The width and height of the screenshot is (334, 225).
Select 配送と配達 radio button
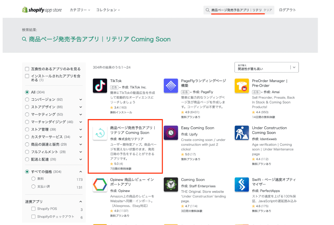[x=27, y=159]
